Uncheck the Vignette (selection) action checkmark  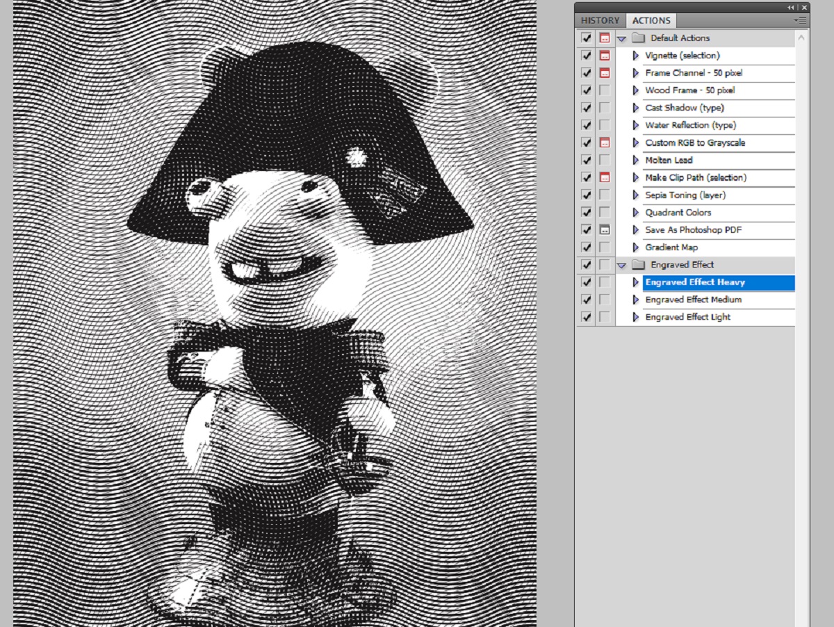coord(587,56)
